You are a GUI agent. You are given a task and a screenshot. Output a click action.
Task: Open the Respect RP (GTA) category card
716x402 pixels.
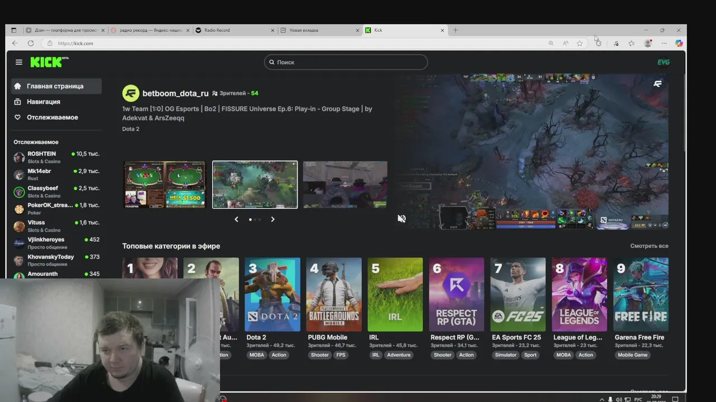[x=456, y=294]
